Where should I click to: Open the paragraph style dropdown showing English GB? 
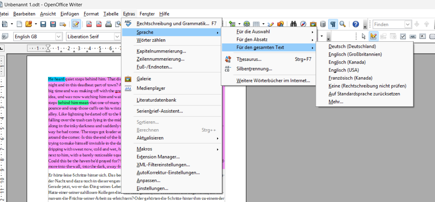59,37
